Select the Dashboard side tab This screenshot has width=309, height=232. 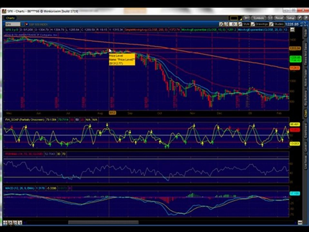point(306,130)
